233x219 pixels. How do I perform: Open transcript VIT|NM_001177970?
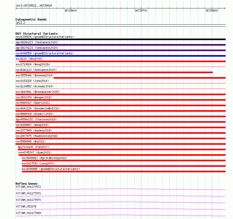[28, 200]
